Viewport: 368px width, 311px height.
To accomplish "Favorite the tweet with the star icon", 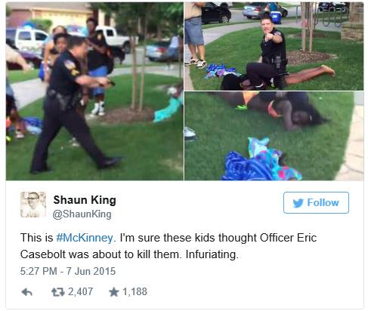I will coord(113,292).
